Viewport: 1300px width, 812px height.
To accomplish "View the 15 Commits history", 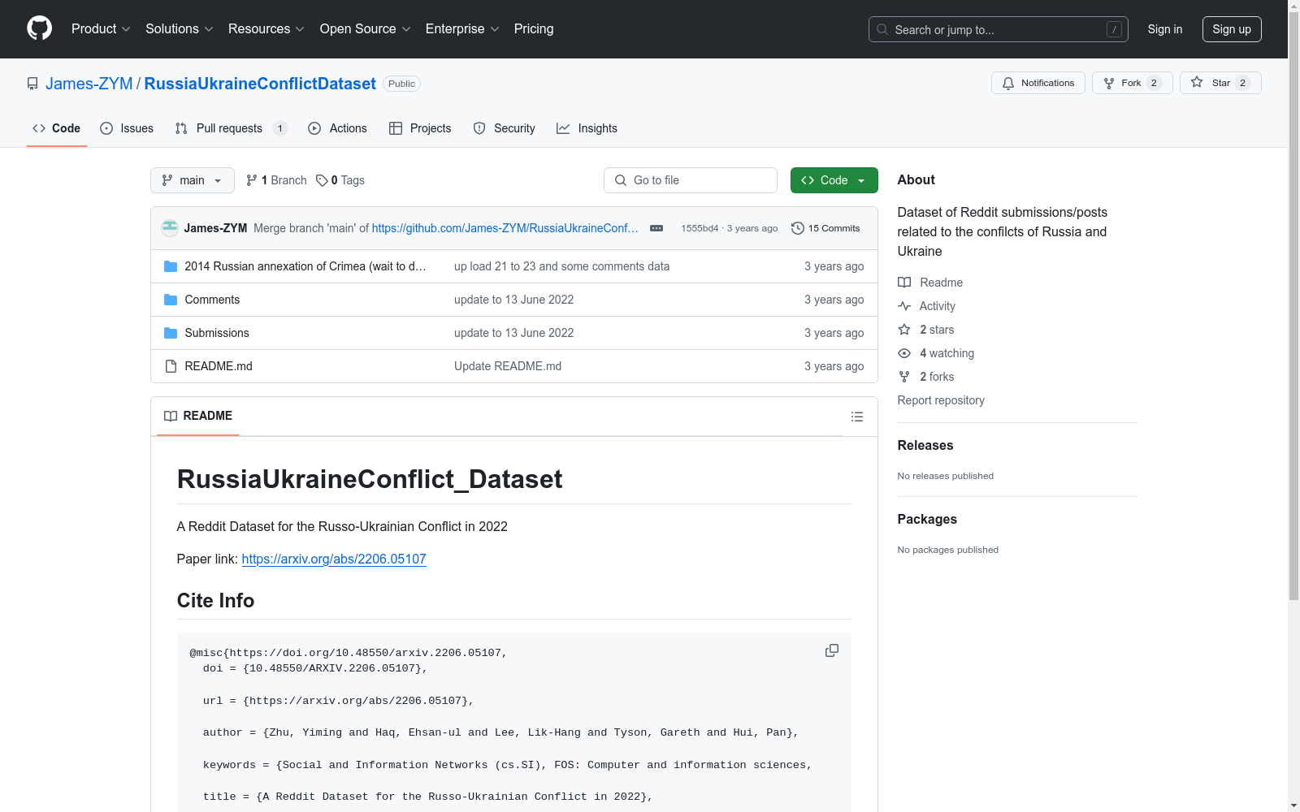I will (x=825, y=228).
